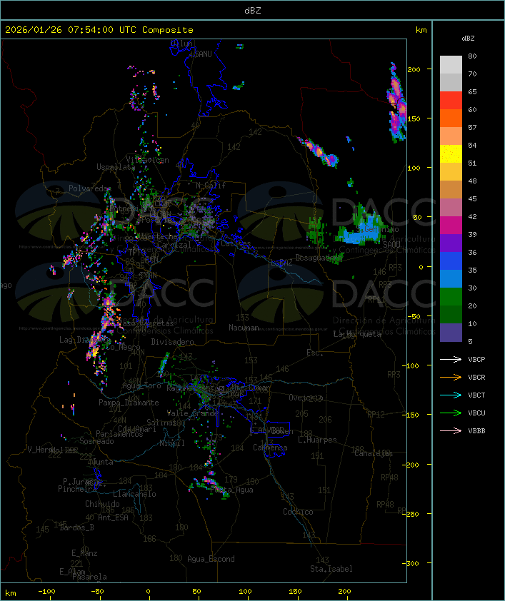Image resolution: width=505 pixels, height=601 pixels.
Task: Click the green VBCU arrow icon
Action: tap(451, 413)
